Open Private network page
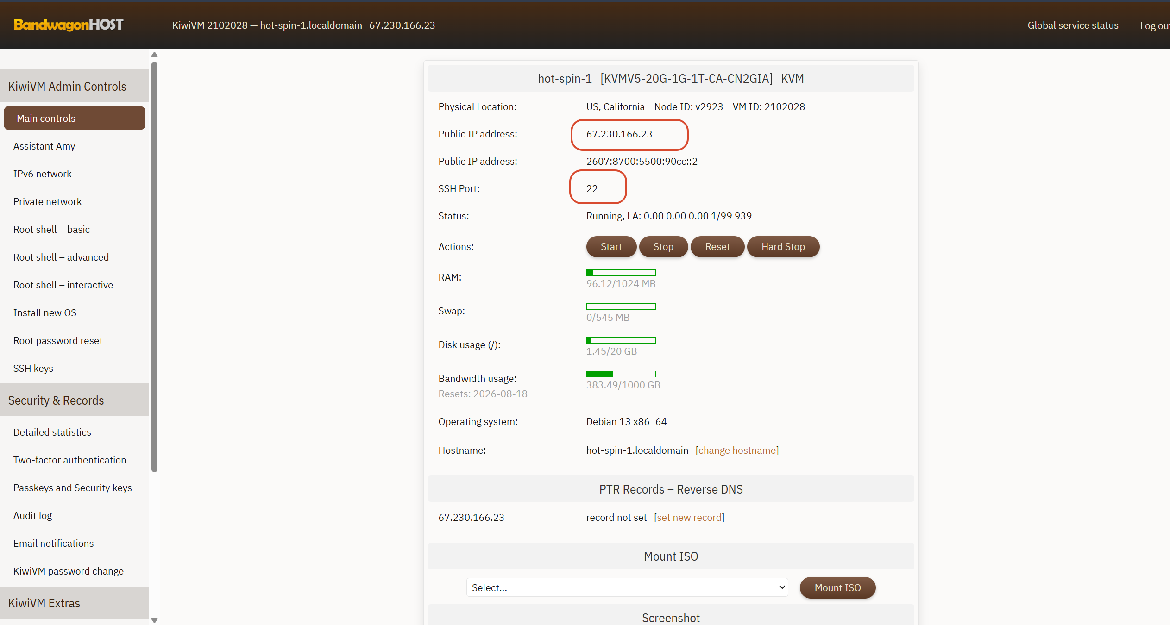Viewport: 1170px width, 625px height. point(47,201)
